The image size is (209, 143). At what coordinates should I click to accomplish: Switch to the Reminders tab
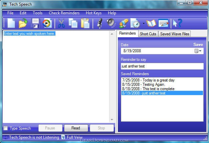tap(128, 33)
